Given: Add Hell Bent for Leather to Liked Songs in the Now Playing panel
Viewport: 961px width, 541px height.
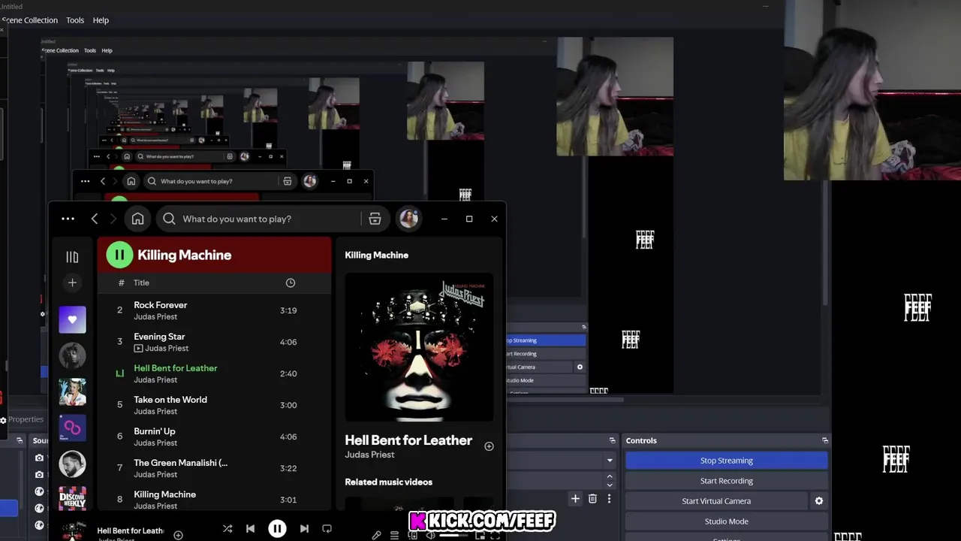Looking at the screenshot, I should [x=489, y=446].
